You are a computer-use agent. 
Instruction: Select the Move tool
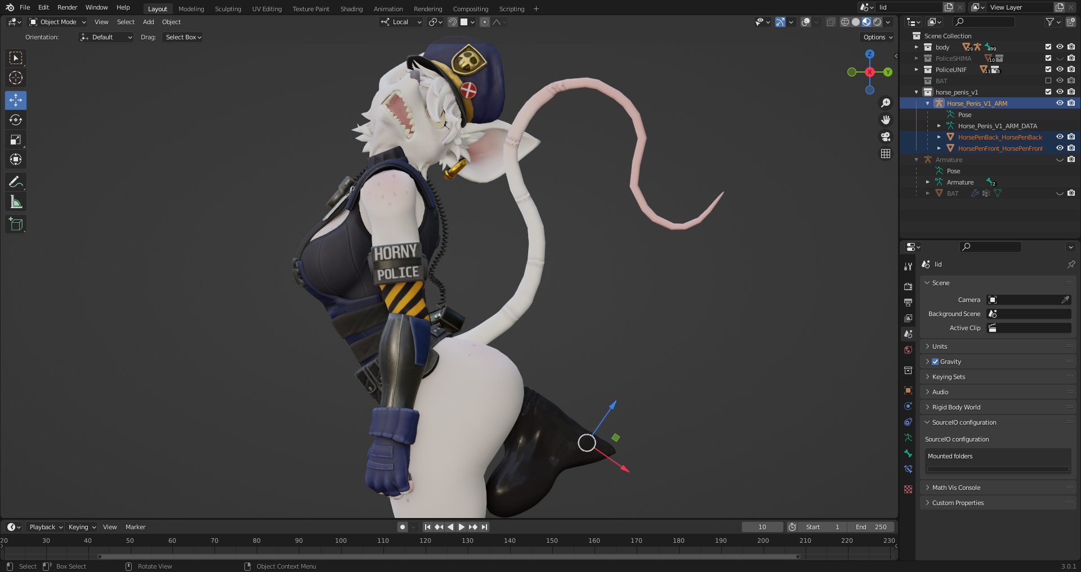tap(16, 100)
